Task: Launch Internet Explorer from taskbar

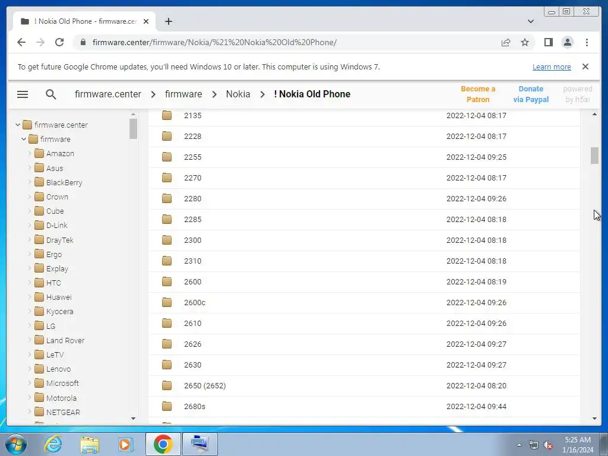Action: click(x=53, y=444)
